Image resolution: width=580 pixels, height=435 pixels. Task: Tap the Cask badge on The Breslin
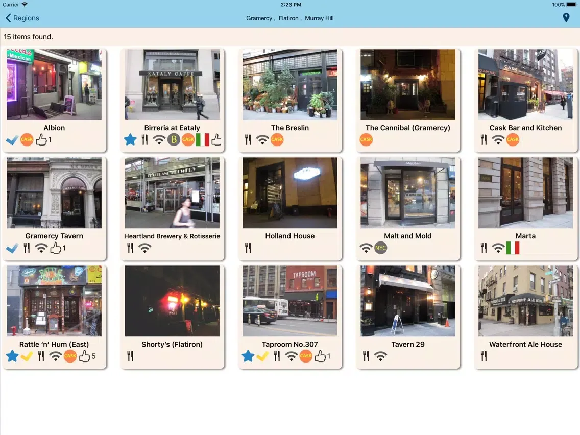[277, 140]
